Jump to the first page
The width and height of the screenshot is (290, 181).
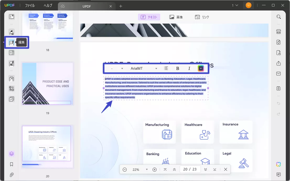(165, 169)
